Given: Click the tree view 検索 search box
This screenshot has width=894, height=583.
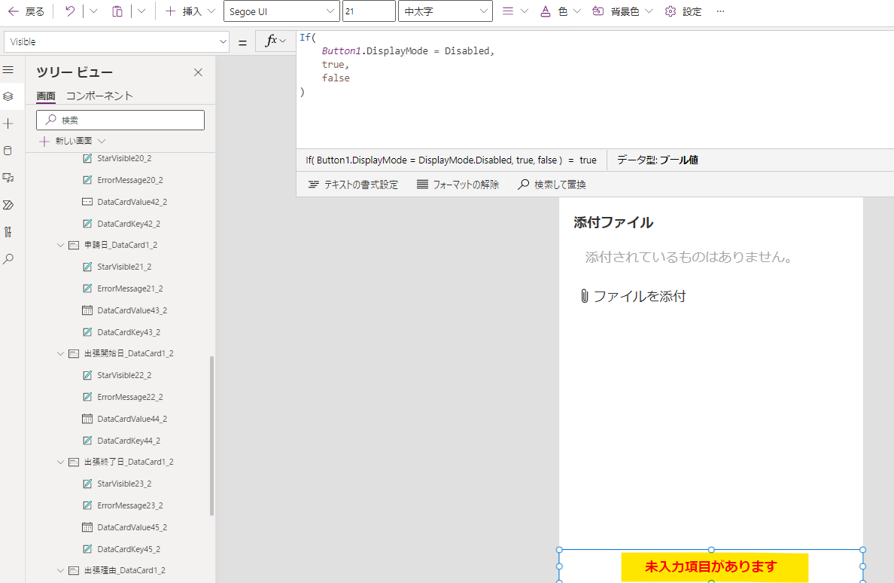Looking at the screenshot, I should click(120, 120).
